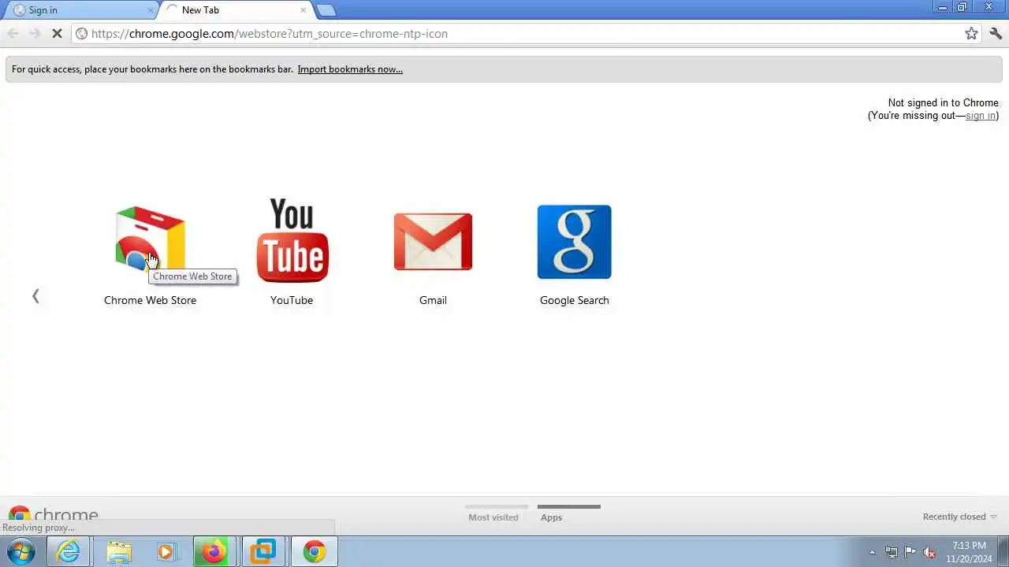The height and width of the screenshot is (567, 1009).
Task: Open the Windows Start menu
Action: point(21,552)
